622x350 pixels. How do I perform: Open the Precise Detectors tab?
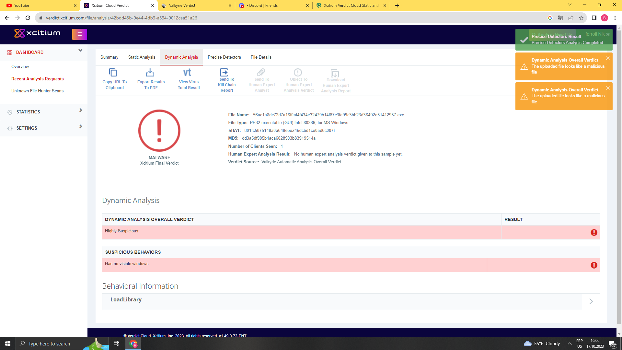point(224,57)
